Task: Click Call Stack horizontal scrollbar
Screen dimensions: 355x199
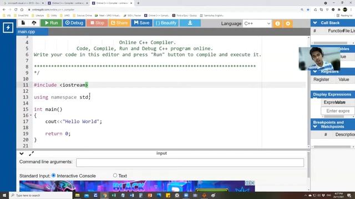Action: (x=331, y=43)
